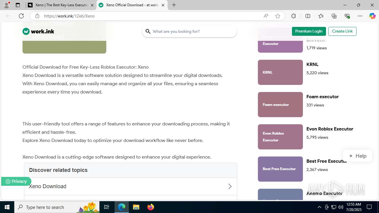Open the clock showing 12:55 AM
The width and height of the screenshot is (379, 213).
pyautogui.click(x=353, y=207)
